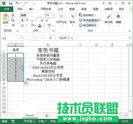
Task: Click Increase Font Size icon
Action: 42,20
